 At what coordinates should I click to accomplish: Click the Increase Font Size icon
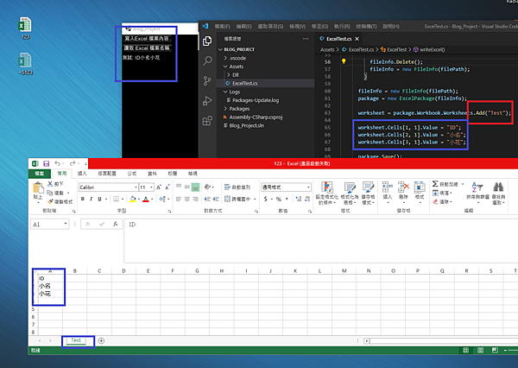[x=159, y=187]
